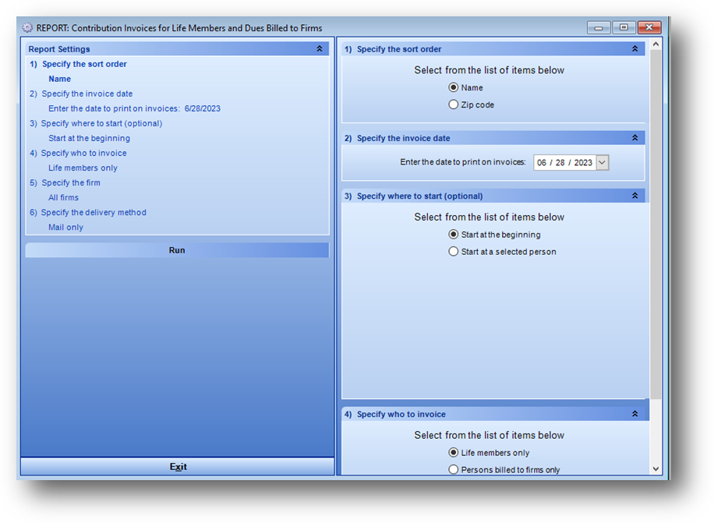Select the Name sort order radio button

pos(454,87)
